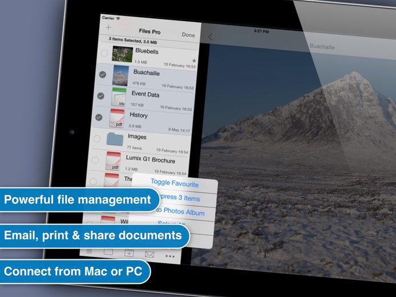The image size is (396, 297).
Task: Open the Buachaille mountain thumbnail
Action: 120,75
